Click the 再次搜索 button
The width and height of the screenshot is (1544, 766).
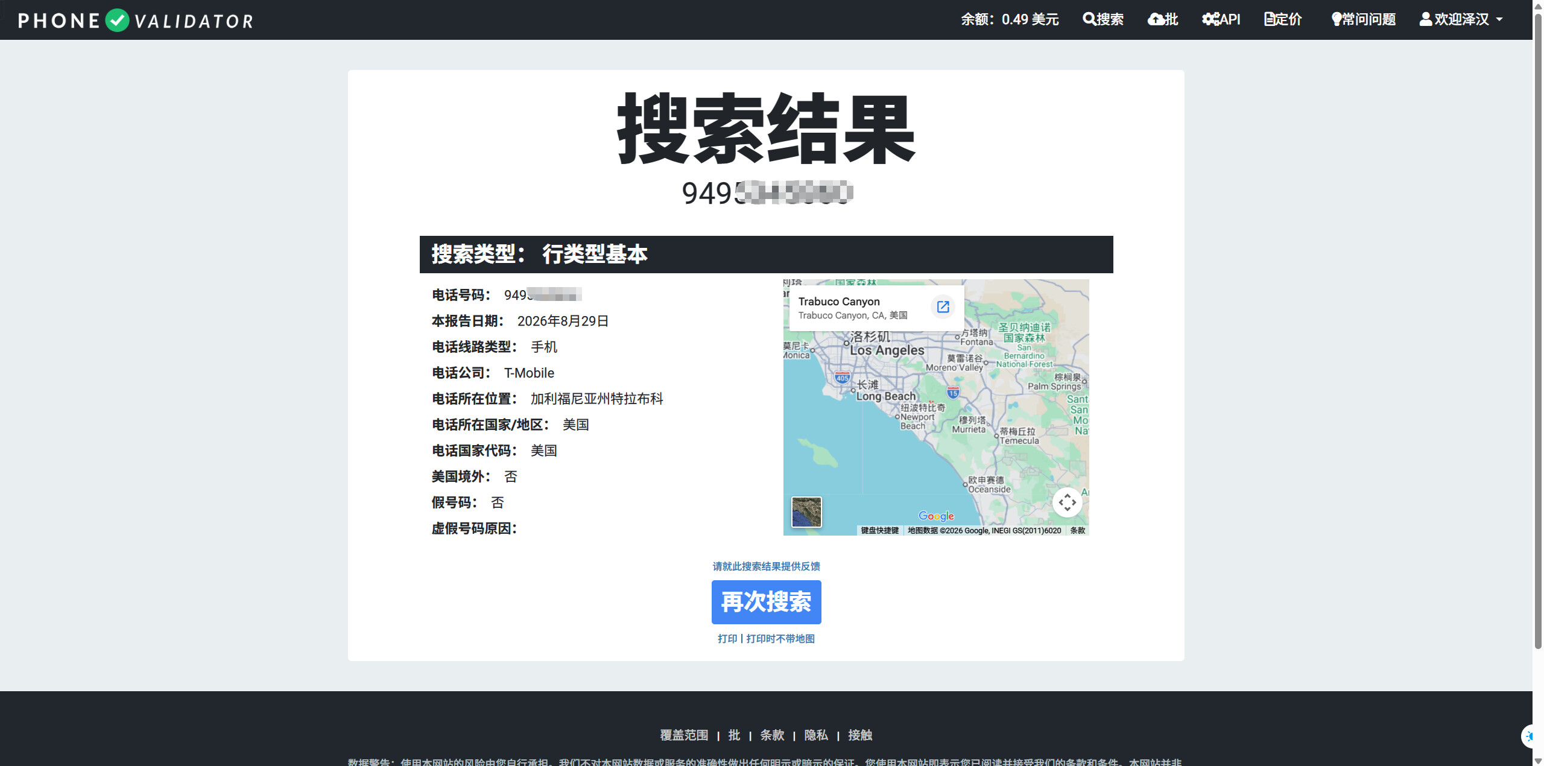766,602
